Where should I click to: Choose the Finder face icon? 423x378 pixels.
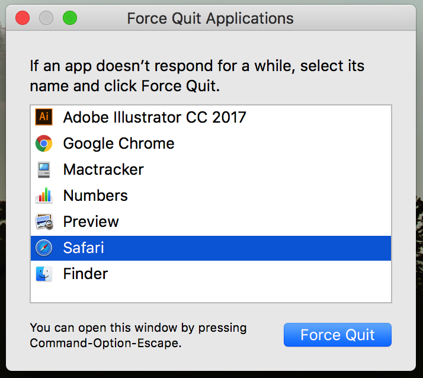tap(44, 274)
